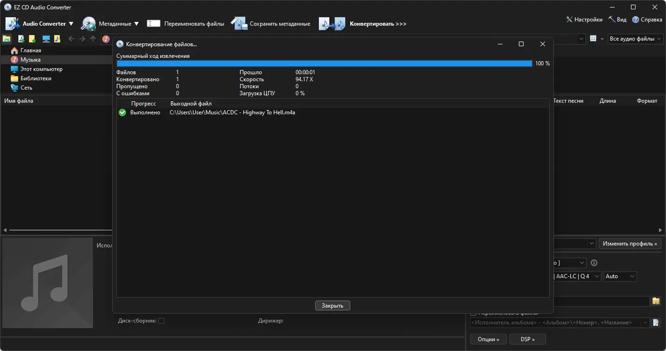
Task: Click the file list view mode icon
Action: (593, 39)
